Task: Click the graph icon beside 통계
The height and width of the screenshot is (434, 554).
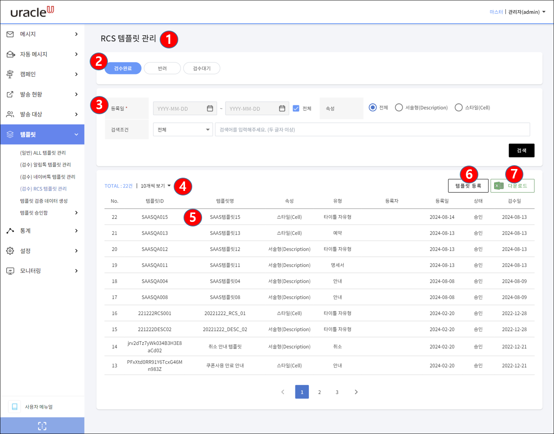Action: pyautogui.click(x=10, y=231)
